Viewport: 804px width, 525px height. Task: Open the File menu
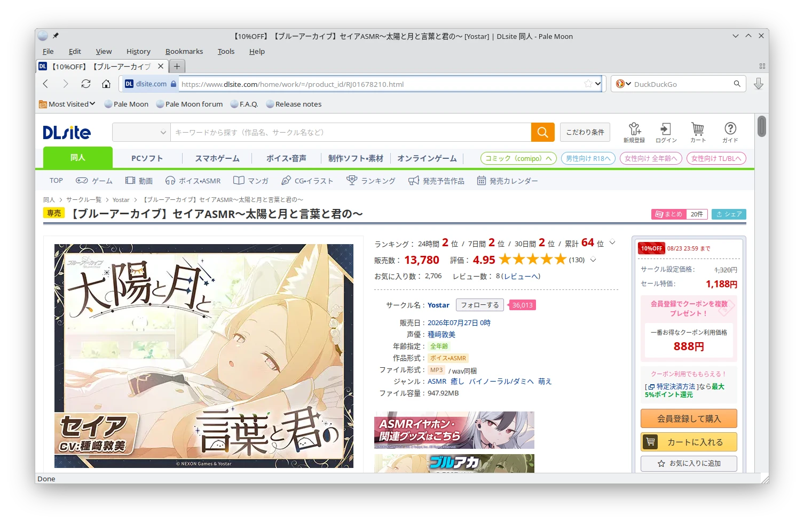pos(48,51)
